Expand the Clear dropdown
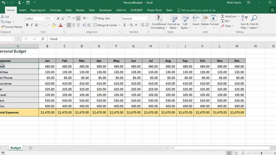The height and width of the screenshot is (155, 276). (232, 26)
